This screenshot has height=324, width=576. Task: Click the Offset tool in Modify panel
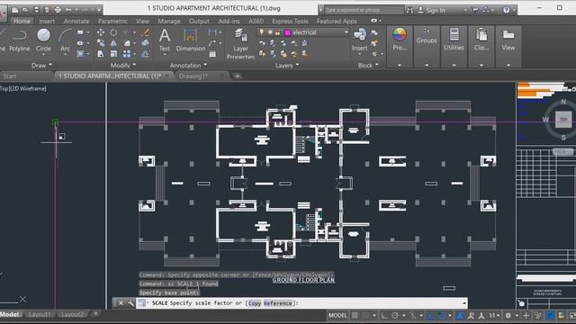pyautogui.click(x=146, y=54)
